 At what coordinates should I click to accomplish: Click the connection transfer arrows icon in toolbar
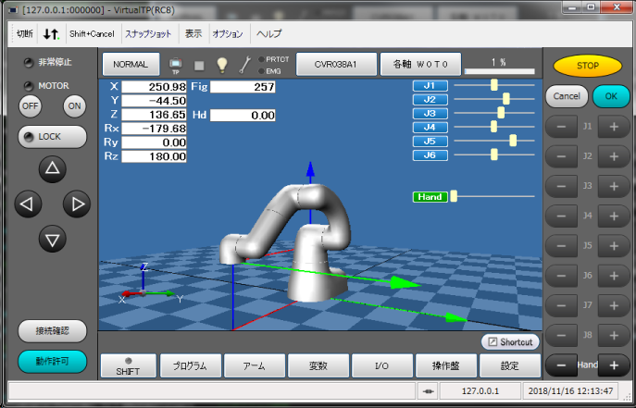tap(51, 33)
